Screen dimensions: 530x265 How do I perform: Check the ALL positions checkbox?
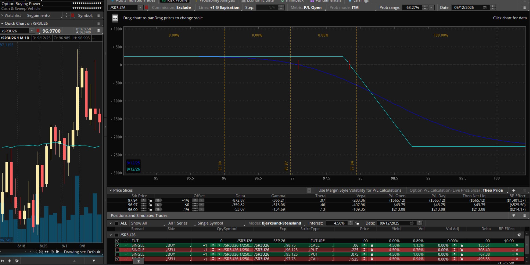(116, 223)
